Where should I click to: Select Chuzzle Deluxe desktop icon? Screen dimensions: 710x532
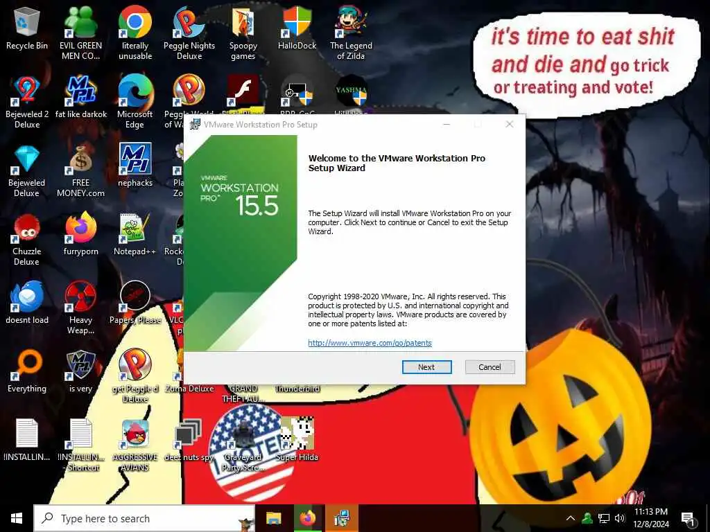tap(27, 240)
